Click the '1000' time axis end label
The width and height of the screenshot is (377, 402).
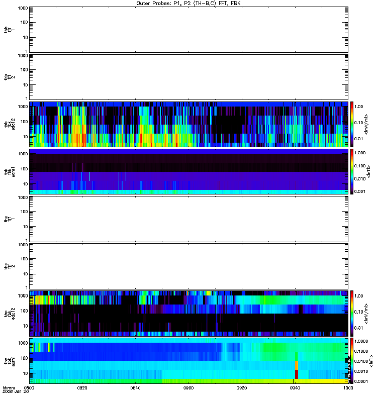coord(348,387)
